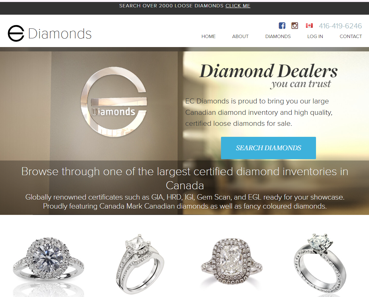Image resolution: width=369 pixels, height=297 pixels.
Task: Click the metallic EC Diamonds emblem in the banner
Action: (114, 102)
